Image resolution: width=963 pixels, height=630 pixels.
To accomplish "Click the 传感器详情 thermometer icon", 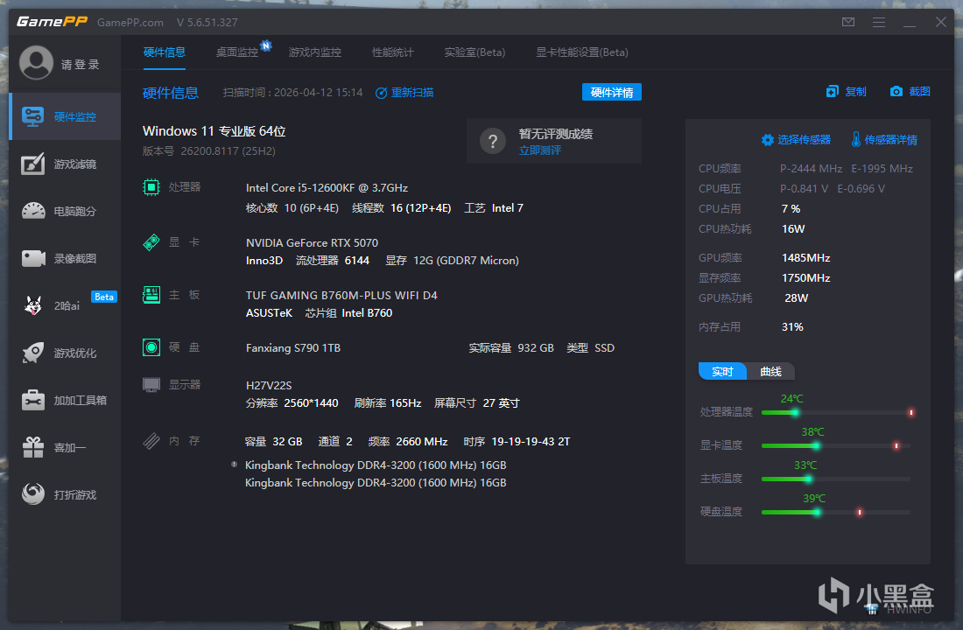I will pos(855,139).
